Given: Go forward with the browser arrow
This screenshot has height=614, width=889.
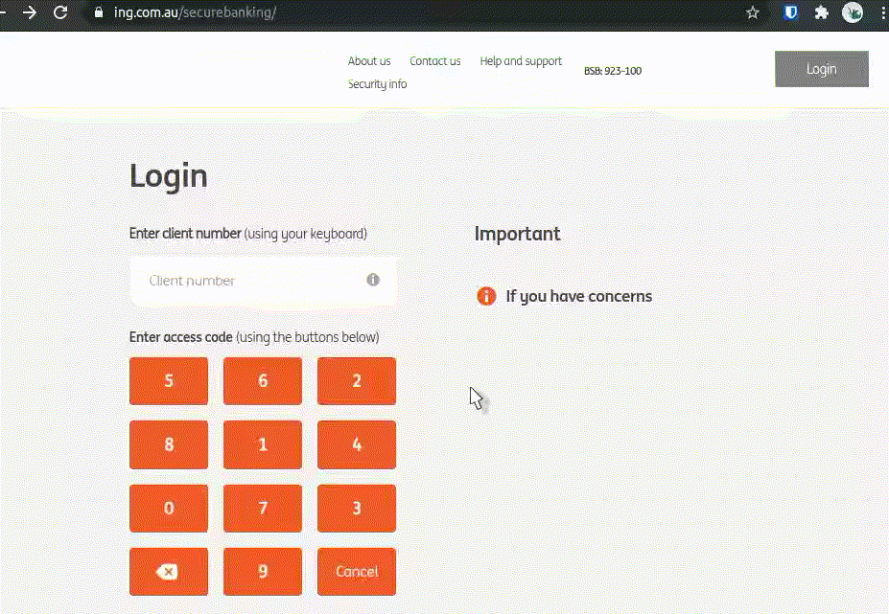Looking at the screenshot, I should tap(30, 12).
